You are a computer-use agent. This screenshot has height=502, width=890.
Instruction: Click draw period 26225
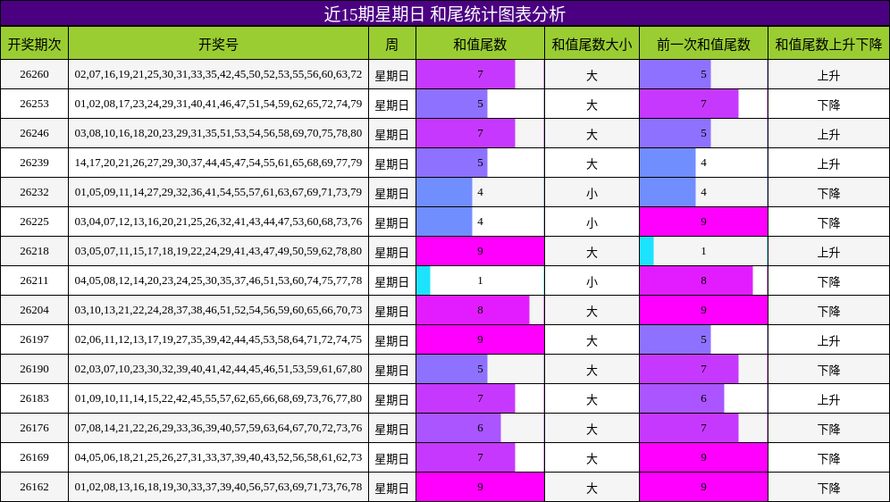tap(34, 222)
